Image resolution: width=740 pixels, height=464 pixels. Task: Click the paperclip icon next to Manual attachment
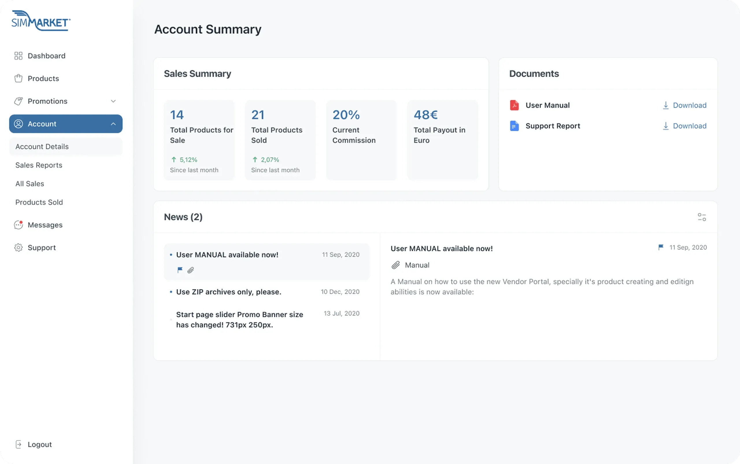coord(396,265)
